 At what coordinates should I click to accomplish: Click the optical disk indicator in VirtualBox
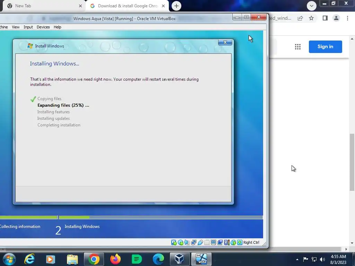(x=180, y=242)
